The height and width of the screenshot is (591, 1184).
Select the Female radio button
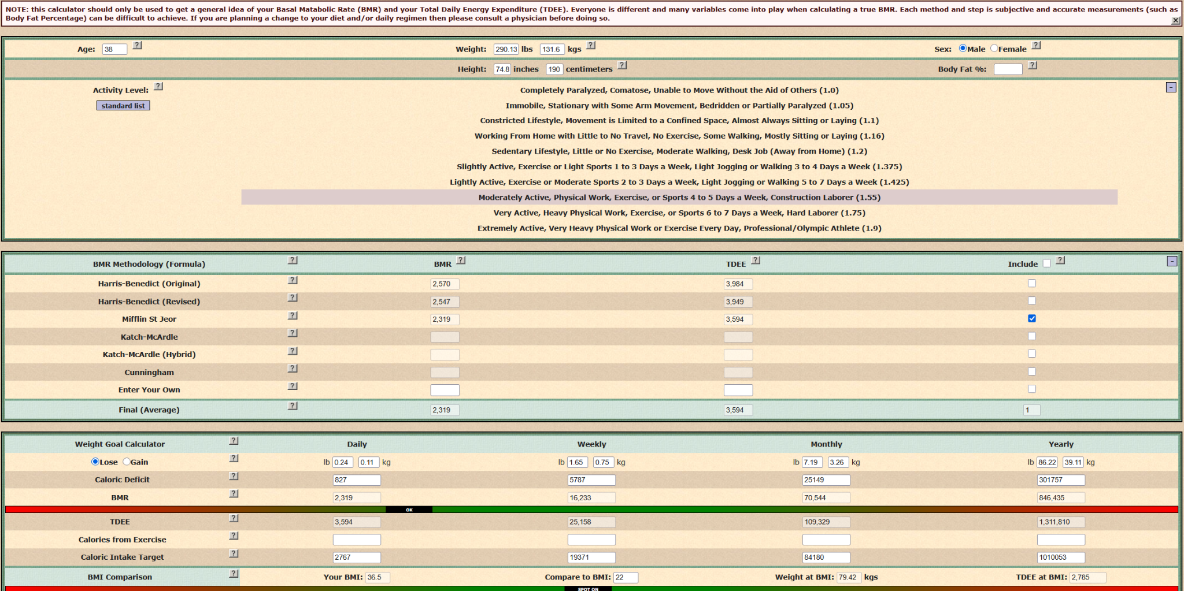pos(994,49)
